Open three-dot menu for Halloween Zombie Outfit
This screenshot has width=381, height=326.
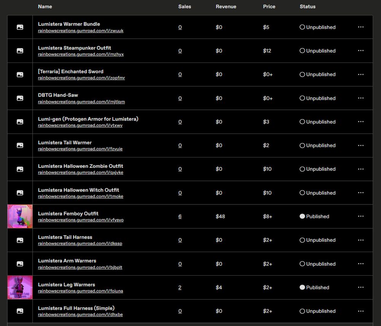(360, 169)
